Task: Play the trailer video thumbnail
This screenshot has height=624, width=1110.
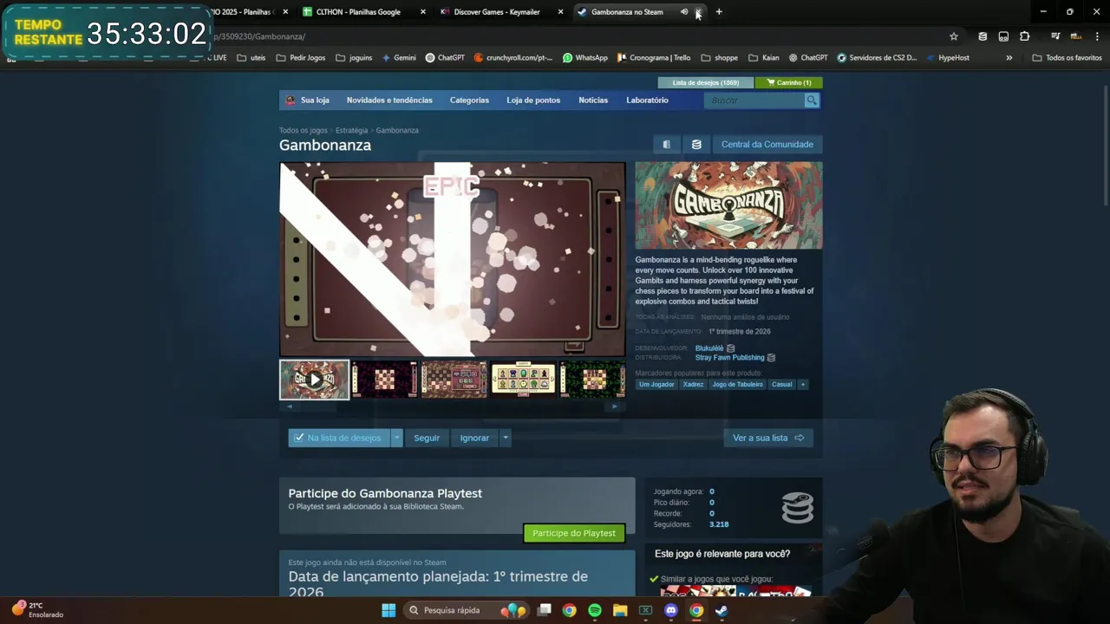Action: point(314,380)
